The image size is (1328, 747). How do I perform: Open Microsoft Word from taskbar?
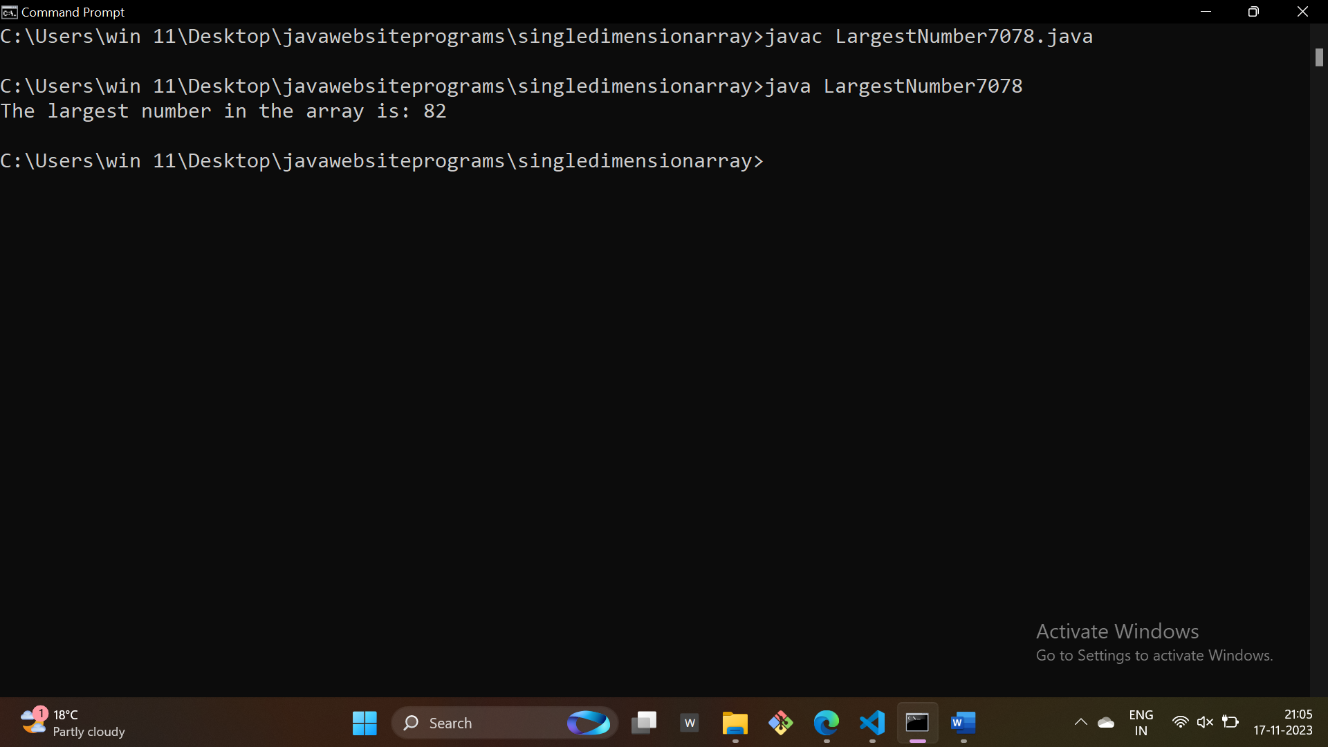point(963,723)
